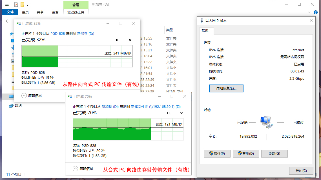This screenshot has height=180, width=321.
Task: Click 诊断(G) to diagnose the connection
Action: pos(274,153)
